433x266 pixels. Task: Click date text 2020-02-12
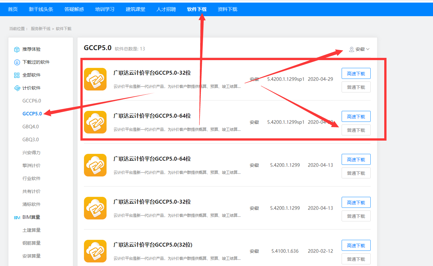click(320, 251)
